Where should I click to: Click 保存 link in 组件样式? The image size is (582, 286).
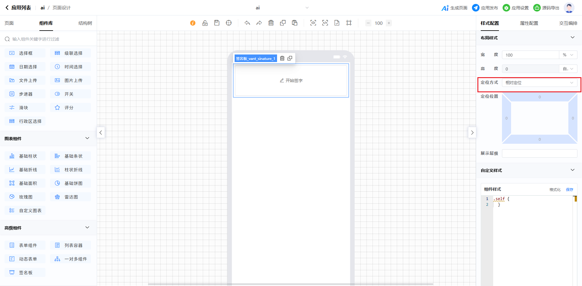pyautogui.click(x=570, y=190)
